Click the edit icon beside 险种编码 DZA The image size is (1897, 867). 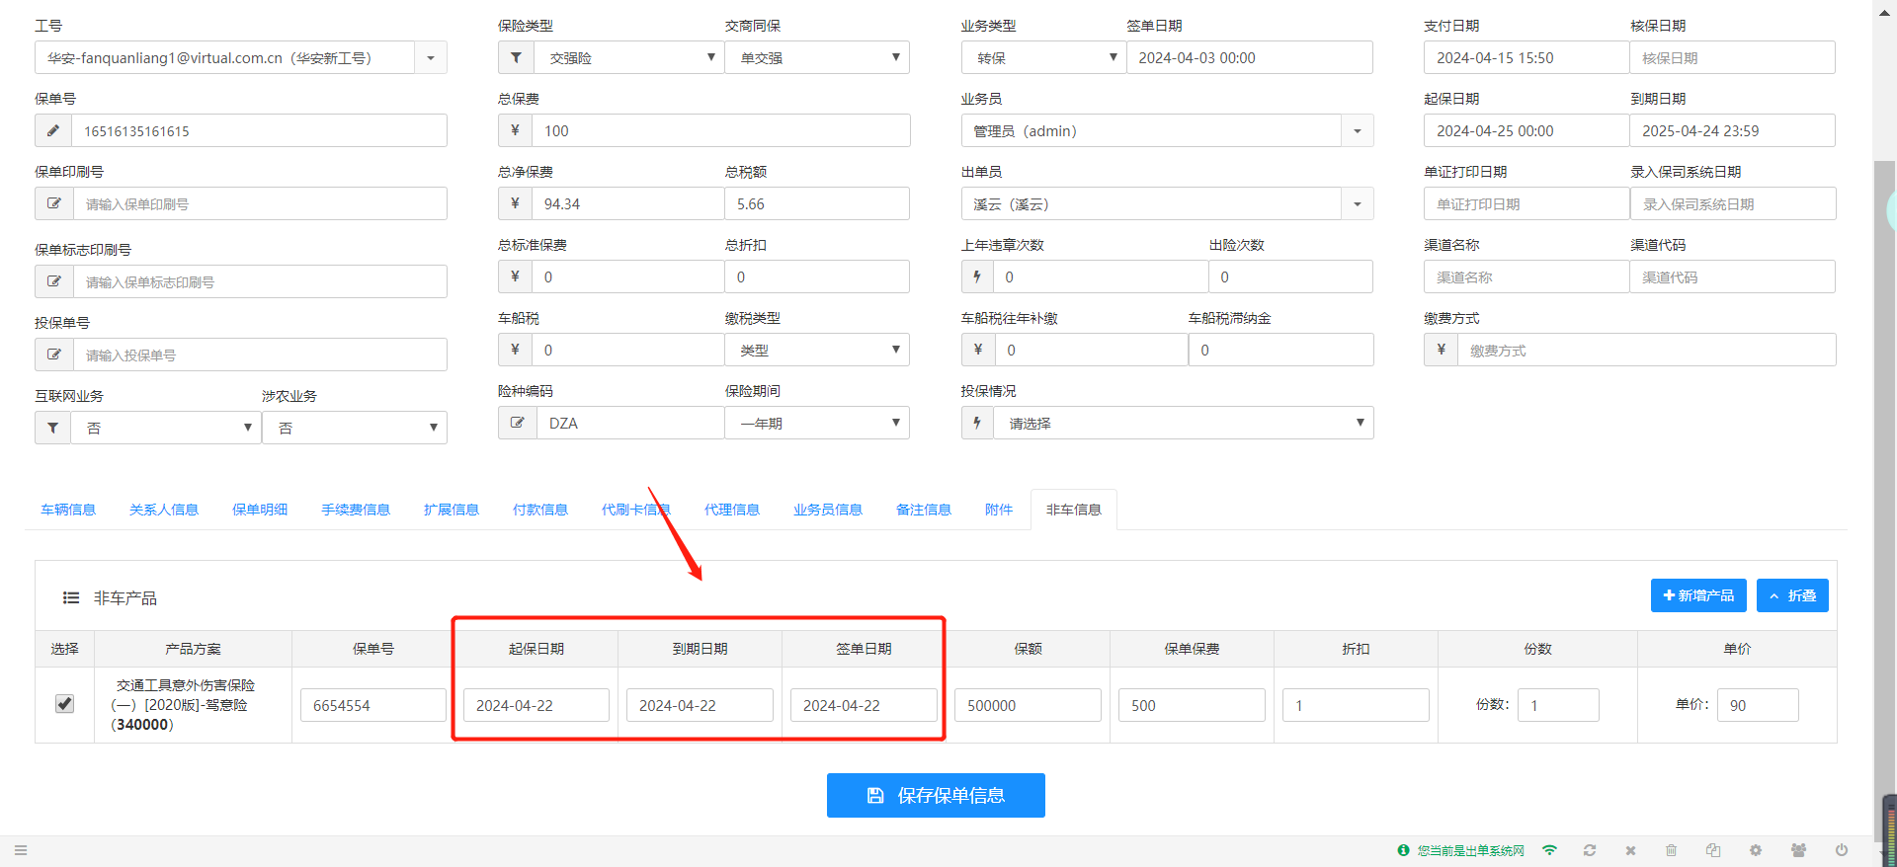pyautogui.click(x=517, y=423)
